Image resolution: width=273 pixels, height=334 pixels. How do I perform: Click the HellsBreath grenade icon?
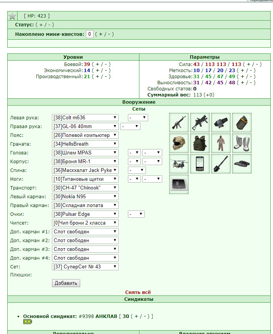242,122
